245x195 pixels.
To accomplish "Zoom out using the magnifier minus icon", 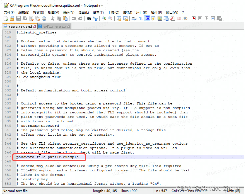I will [110, 18].
